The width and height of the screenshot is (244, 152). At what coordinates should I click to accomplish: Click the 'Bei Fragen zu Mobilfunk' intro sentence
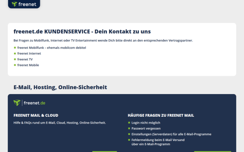[x=103, y=41]
